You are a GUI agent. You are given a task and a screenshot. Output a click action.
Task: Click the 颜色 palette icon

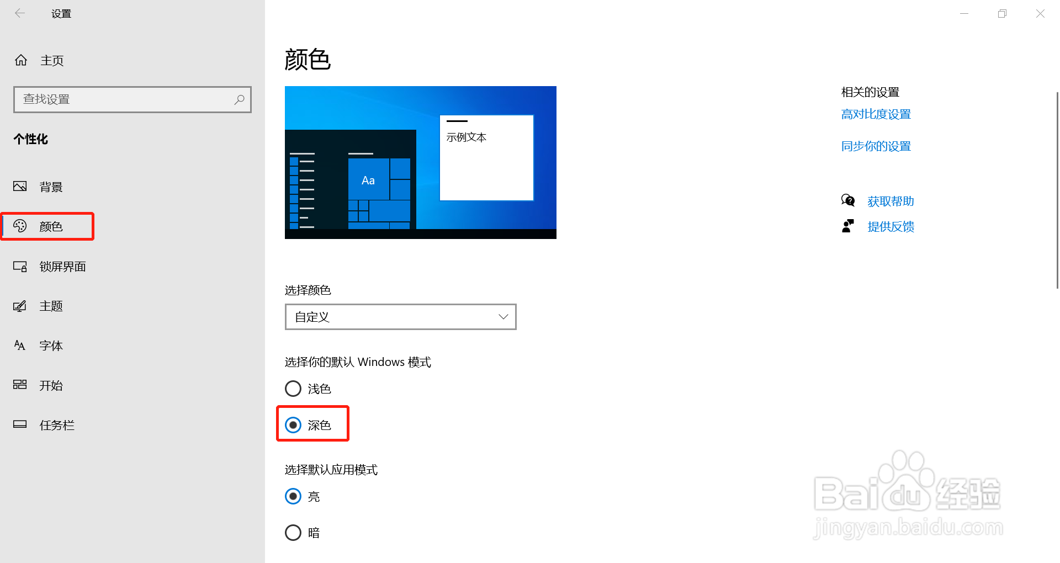pyautogui.click(x=20, y=226)
